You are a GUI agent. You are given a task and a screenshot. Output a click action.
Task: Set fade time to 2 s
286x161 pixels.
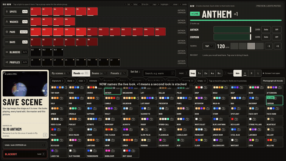(x=206, y=73)
